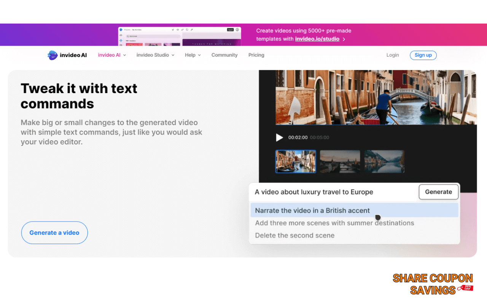Click the Generate button in prompt box
The image size is (487, 304).
[439, 192]
